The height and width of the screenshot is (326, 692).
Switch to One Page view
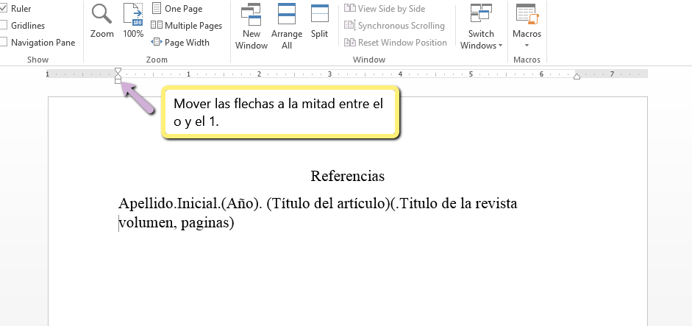176,9
